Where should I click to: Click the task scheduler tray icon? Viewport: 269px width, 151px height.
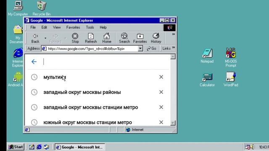[248, 147]
